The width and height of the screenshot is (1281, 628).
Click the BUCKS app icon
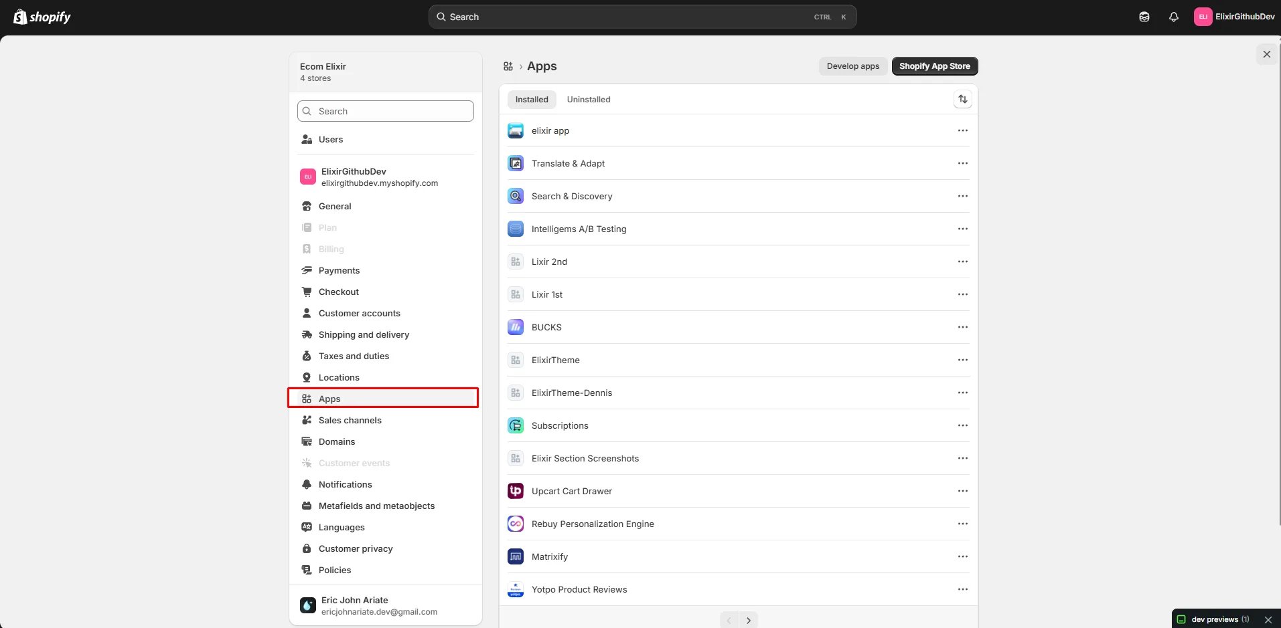pos(516,327)
